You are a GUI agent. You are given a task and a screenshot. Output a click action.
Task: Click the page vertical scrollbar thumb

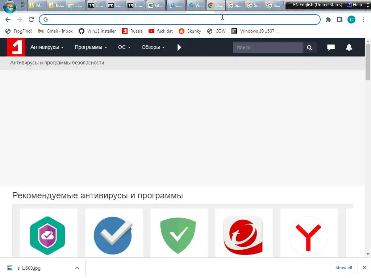click(368, 62)
